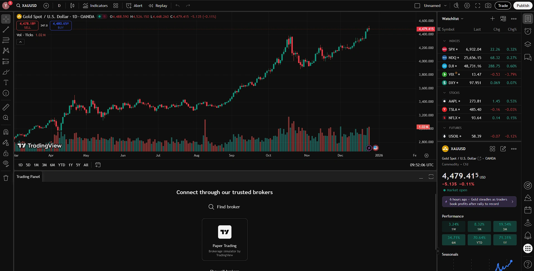Screen dimensions: 534x271
Task: Toggle lock all drawings
Action: coord(6,153)
